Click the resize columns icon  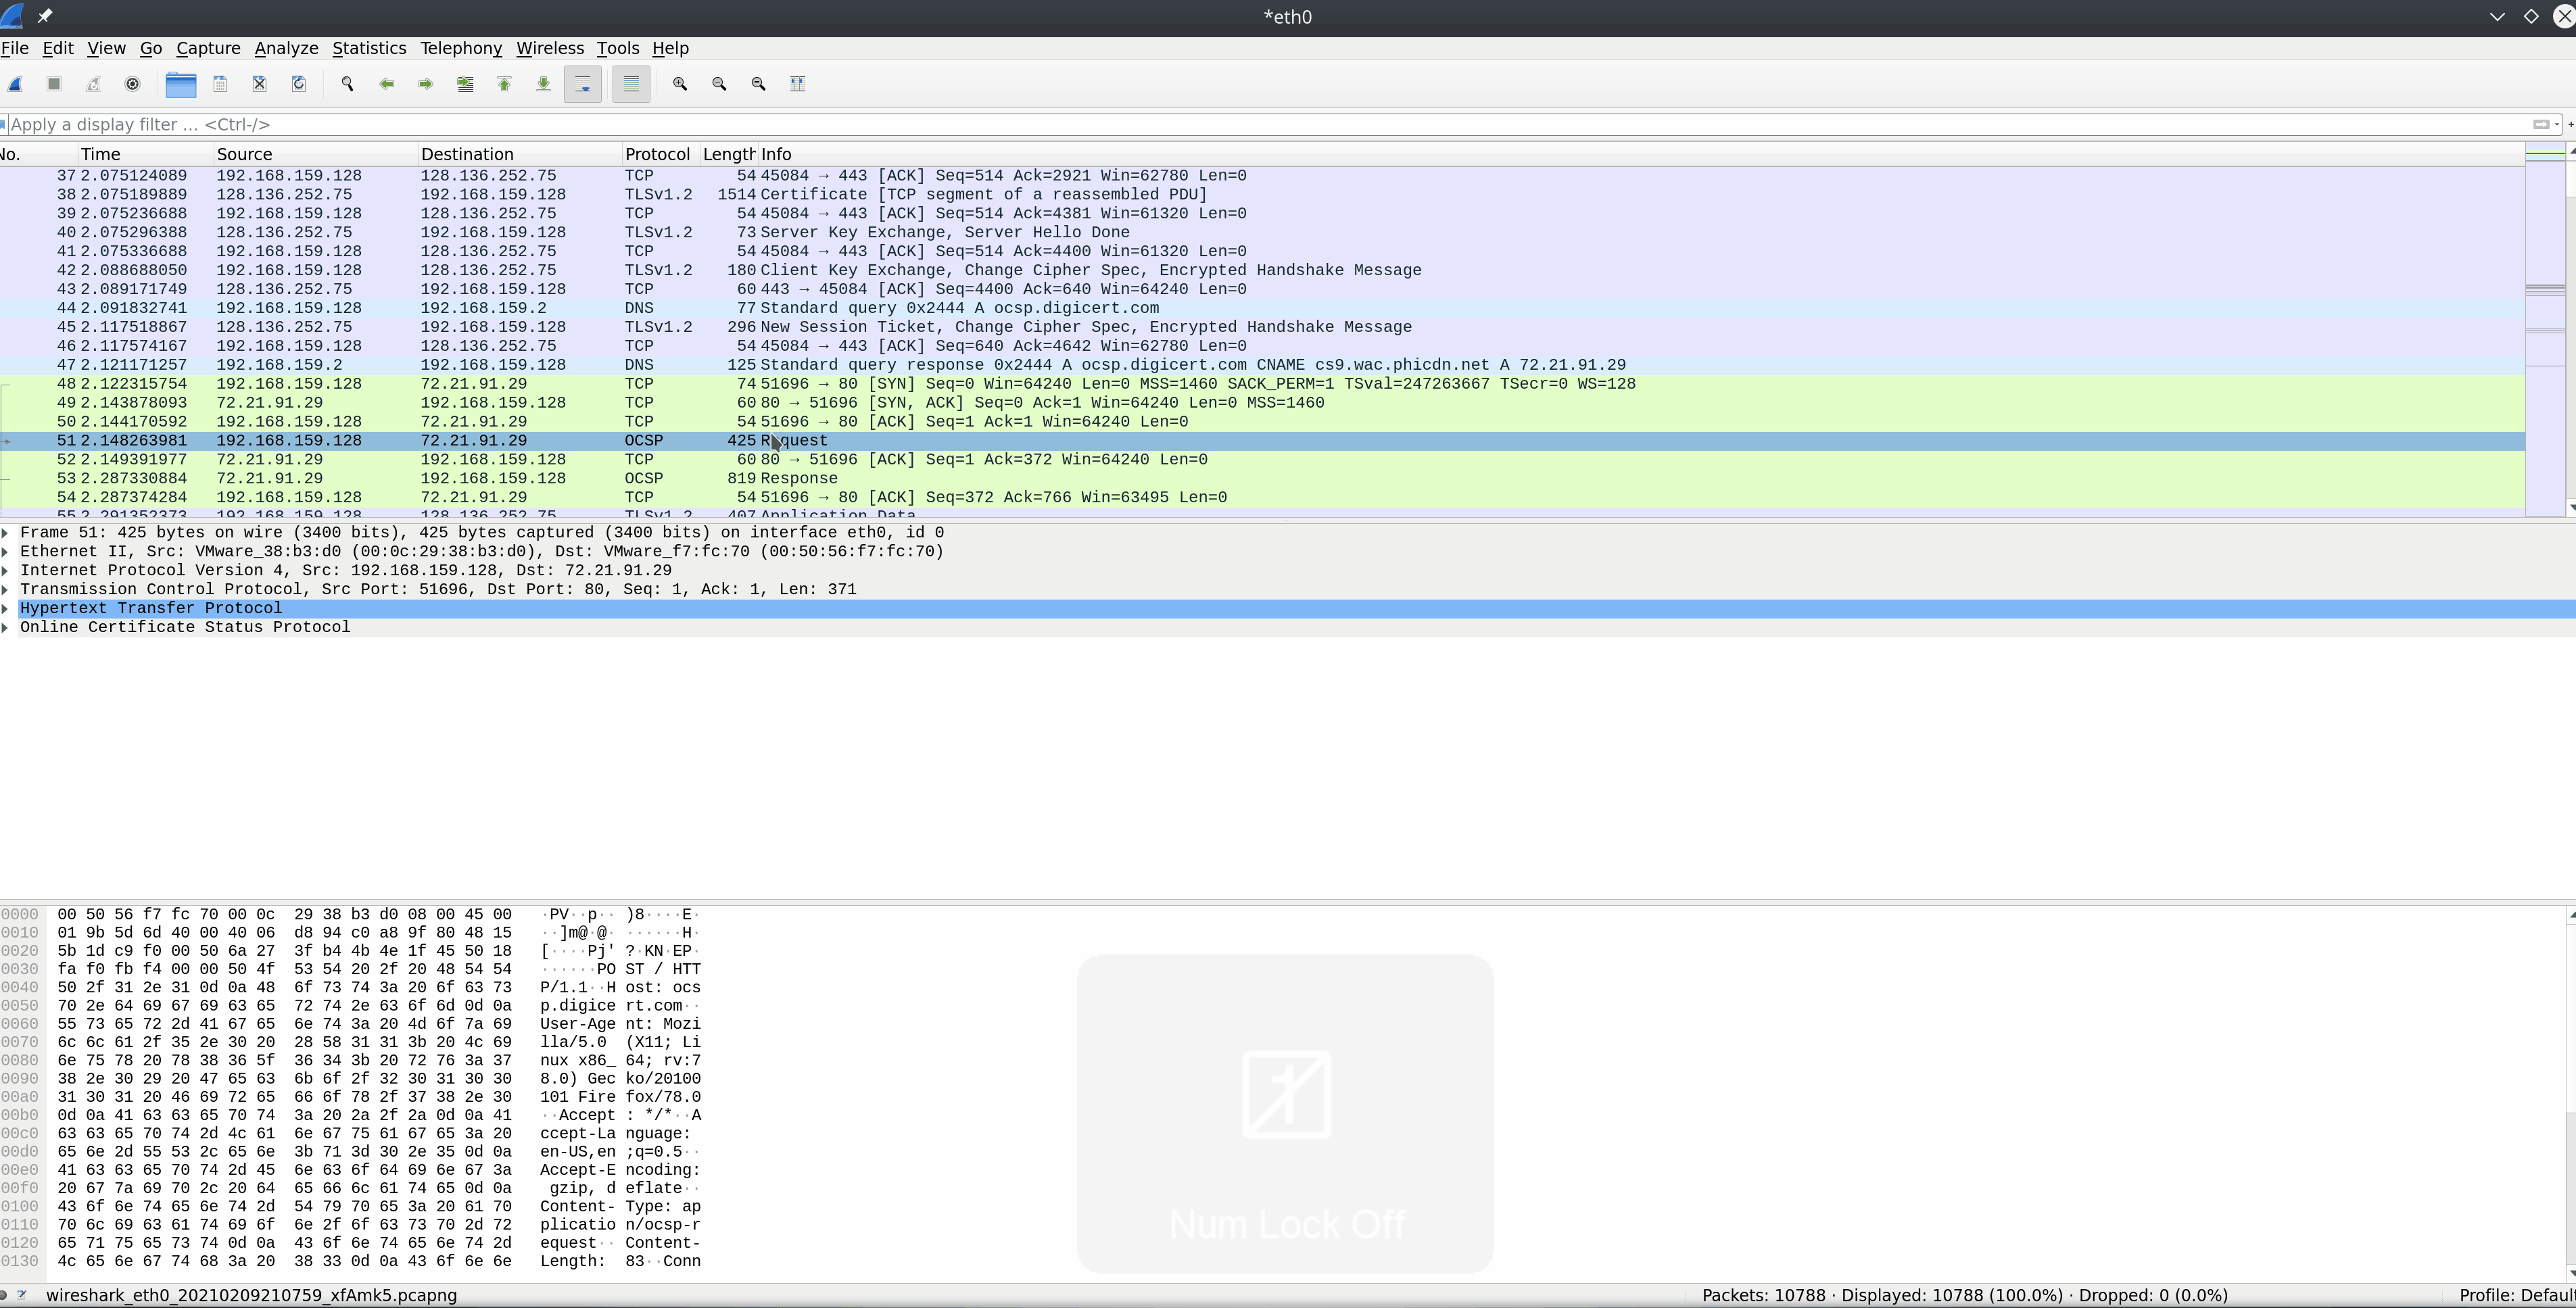(x=797, y=84)
